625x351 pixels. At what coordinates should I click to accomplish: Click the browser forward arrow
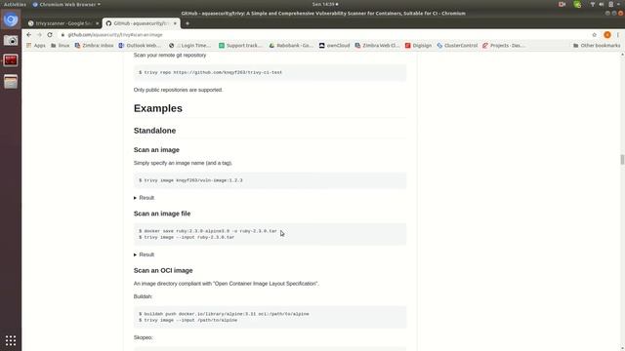pyautogui.click(x=39, y=35)
